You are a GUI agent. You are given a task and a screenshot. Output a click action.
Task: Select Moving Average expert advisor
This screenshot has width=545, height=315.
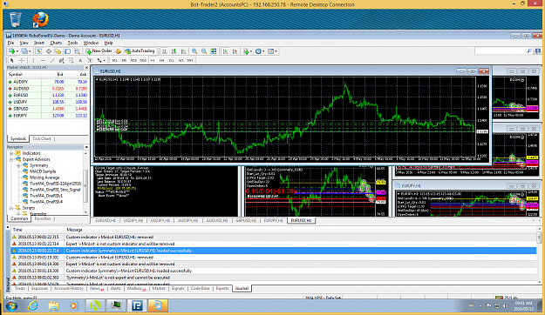44,178
